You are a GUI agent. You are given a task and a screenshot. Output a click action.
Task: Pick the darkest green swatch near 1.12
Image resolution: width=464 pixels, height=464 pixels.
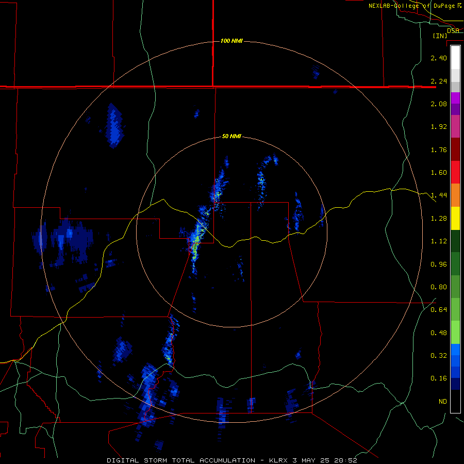click(455, 241)
